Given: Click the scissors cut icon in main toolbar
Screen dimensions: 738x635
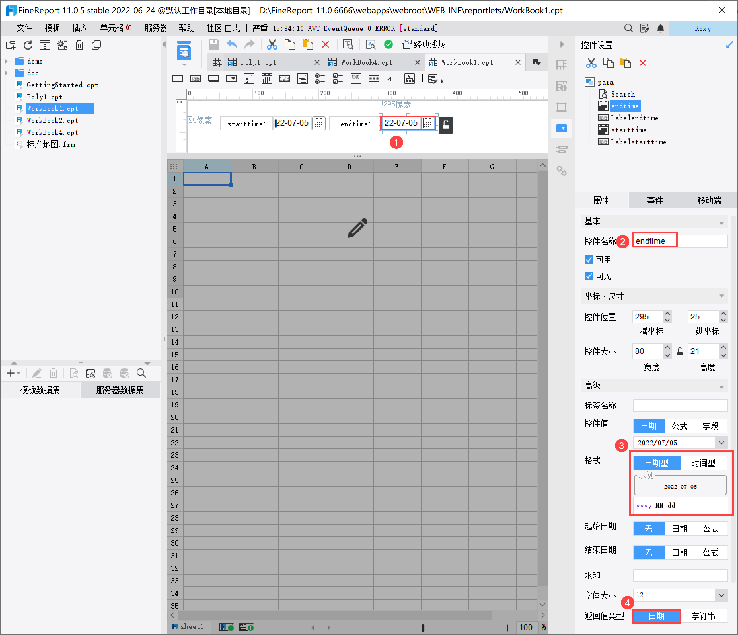Looking at the screenshot, I should [272, 45].
